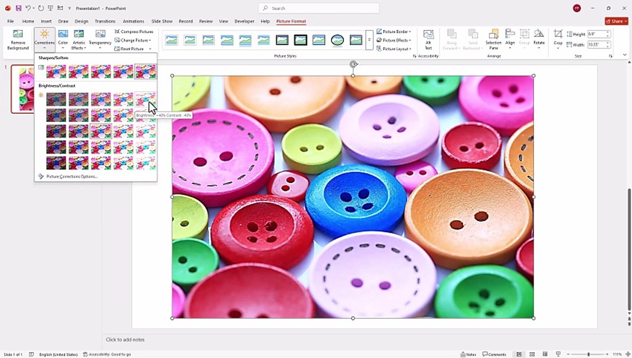Open the Slide Show tab
This screenshot has height=358, width=632.
click(161, 21)
